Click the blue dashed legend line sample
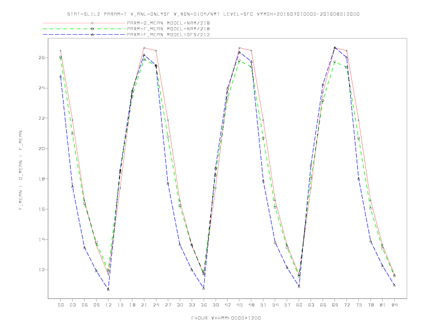This screenshot has height=332, width=430. pos(84,35)
